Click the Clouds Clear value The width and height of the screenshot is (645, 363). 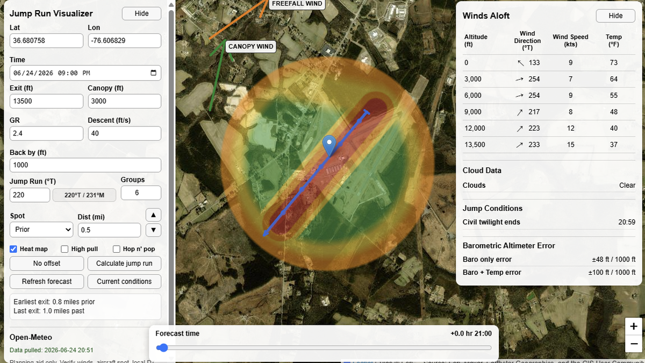627,185
